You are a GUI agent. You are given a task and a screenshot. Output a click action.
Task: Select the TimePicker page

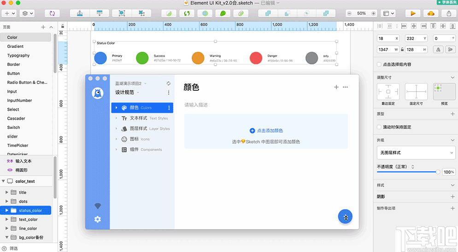(18, 146)
